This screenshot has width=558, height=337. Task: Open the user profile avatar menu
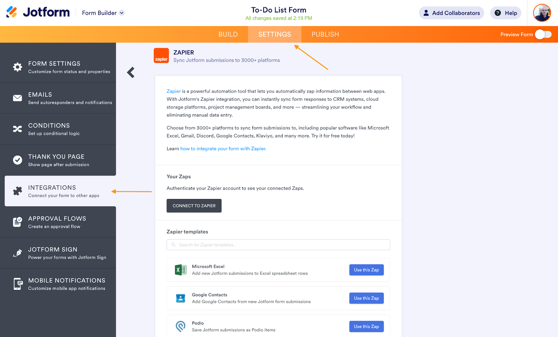[x=542, y=13]
